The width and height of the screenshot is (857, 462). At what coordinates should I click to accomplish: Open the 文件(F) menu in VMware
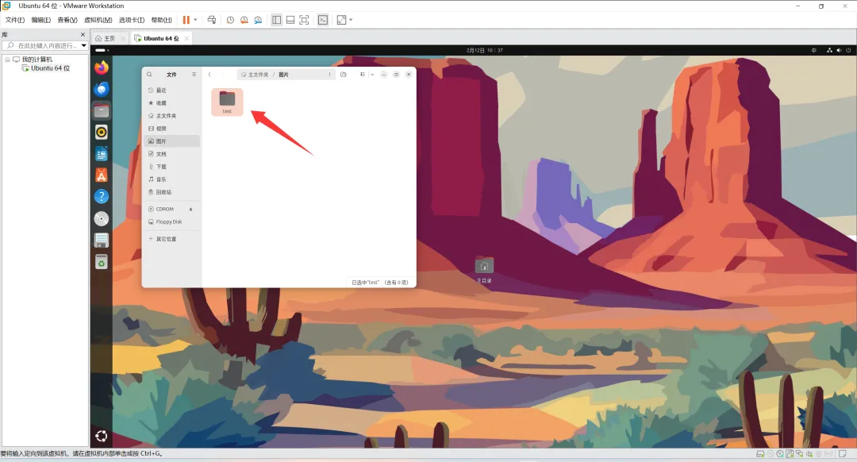click(x=15, y=20)
